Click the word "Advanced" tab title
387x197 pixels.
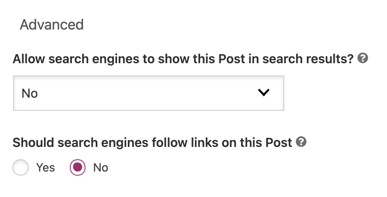coord(52,25)
